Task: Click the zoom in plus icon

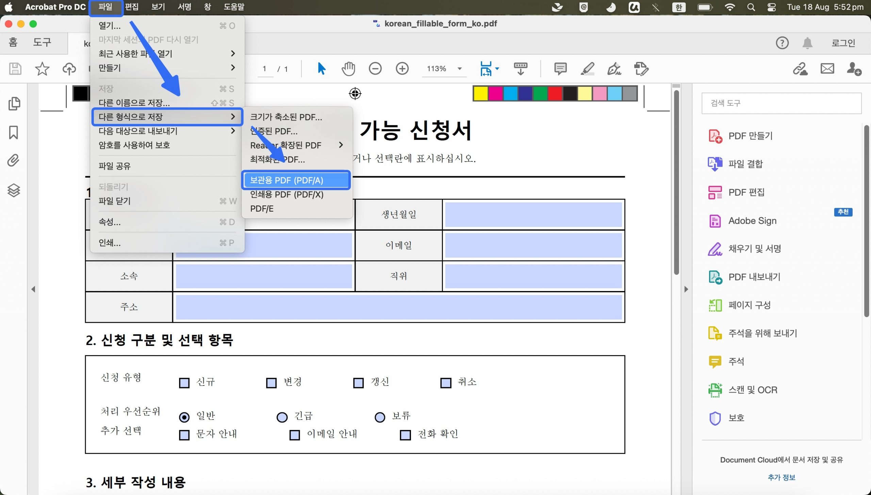Action: coord(402,69)
